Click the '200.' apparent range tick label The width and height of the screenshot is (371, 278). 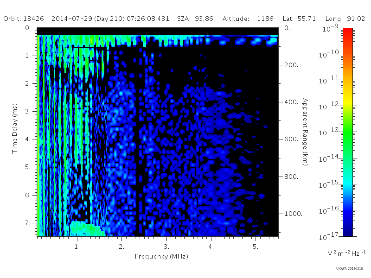coord(291,65)
